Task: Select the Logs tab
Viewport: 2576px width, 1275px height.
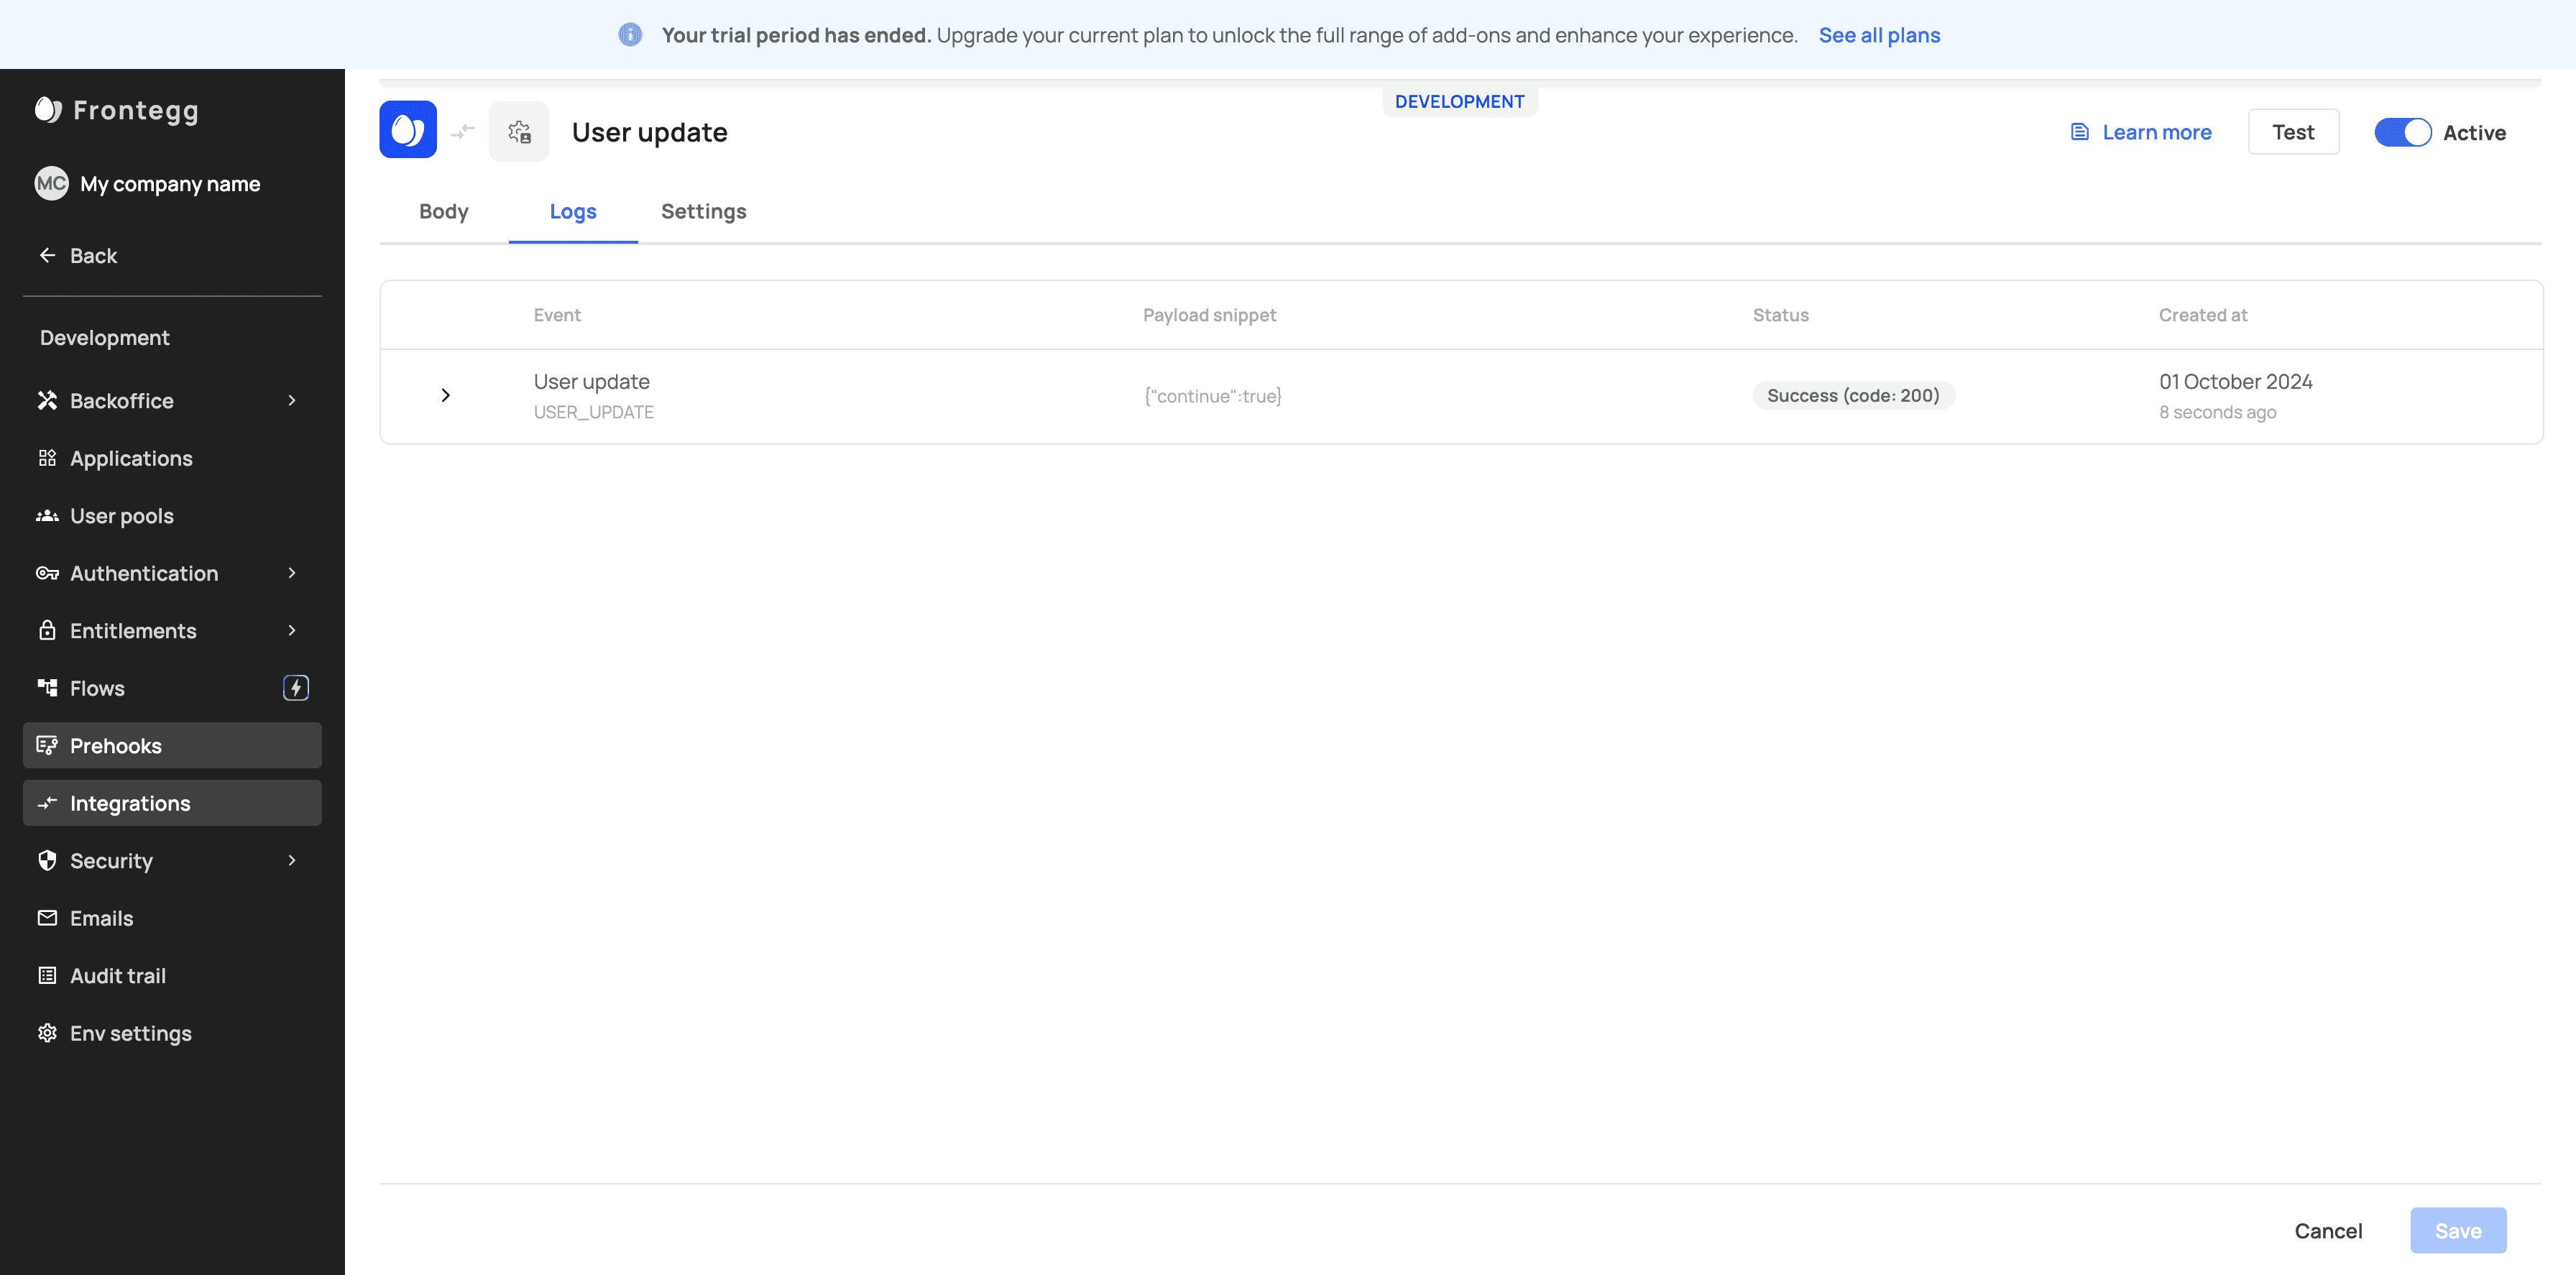Action: (573, 211)
